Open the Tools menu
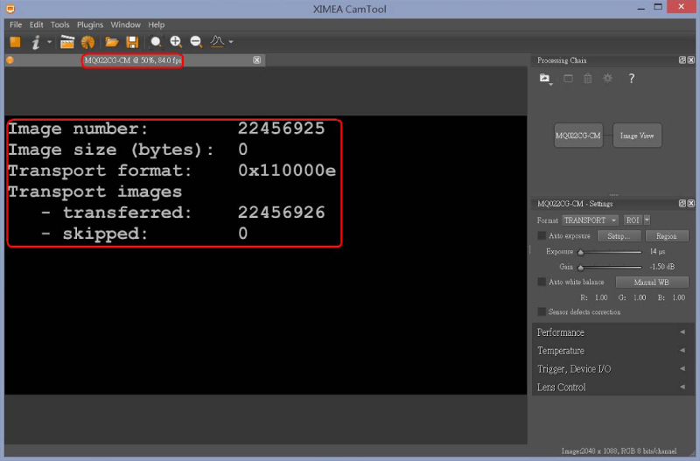Viewport: 700px width, 461px height. click(x=59, y=24)
